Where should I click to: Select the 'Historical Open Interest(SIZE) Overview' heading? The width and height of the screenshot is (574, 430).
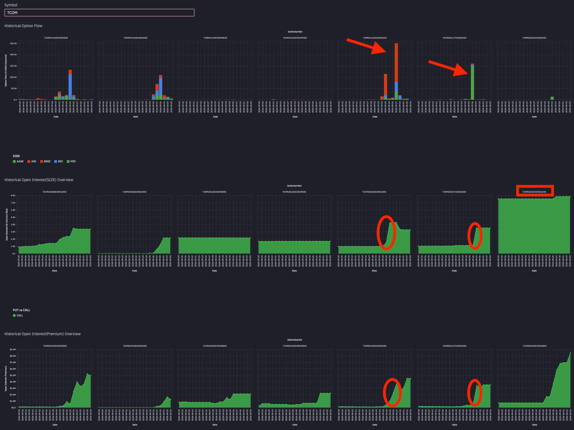click(39, 180)
